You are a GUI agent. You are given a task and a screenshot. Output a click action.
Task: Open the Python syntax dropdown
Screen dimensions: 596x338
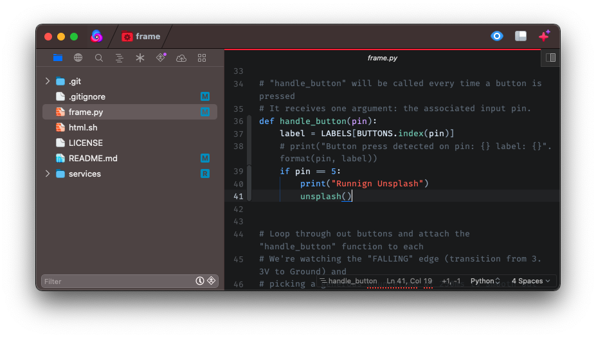[485, 281]
